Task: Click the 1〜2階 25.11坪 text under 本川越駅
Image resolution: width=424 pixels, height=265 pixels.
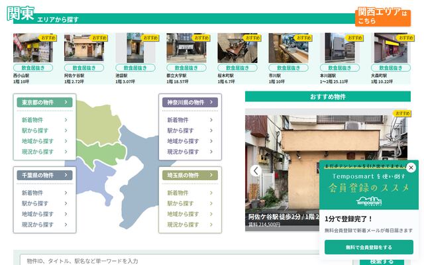Action: pos(334,81)
